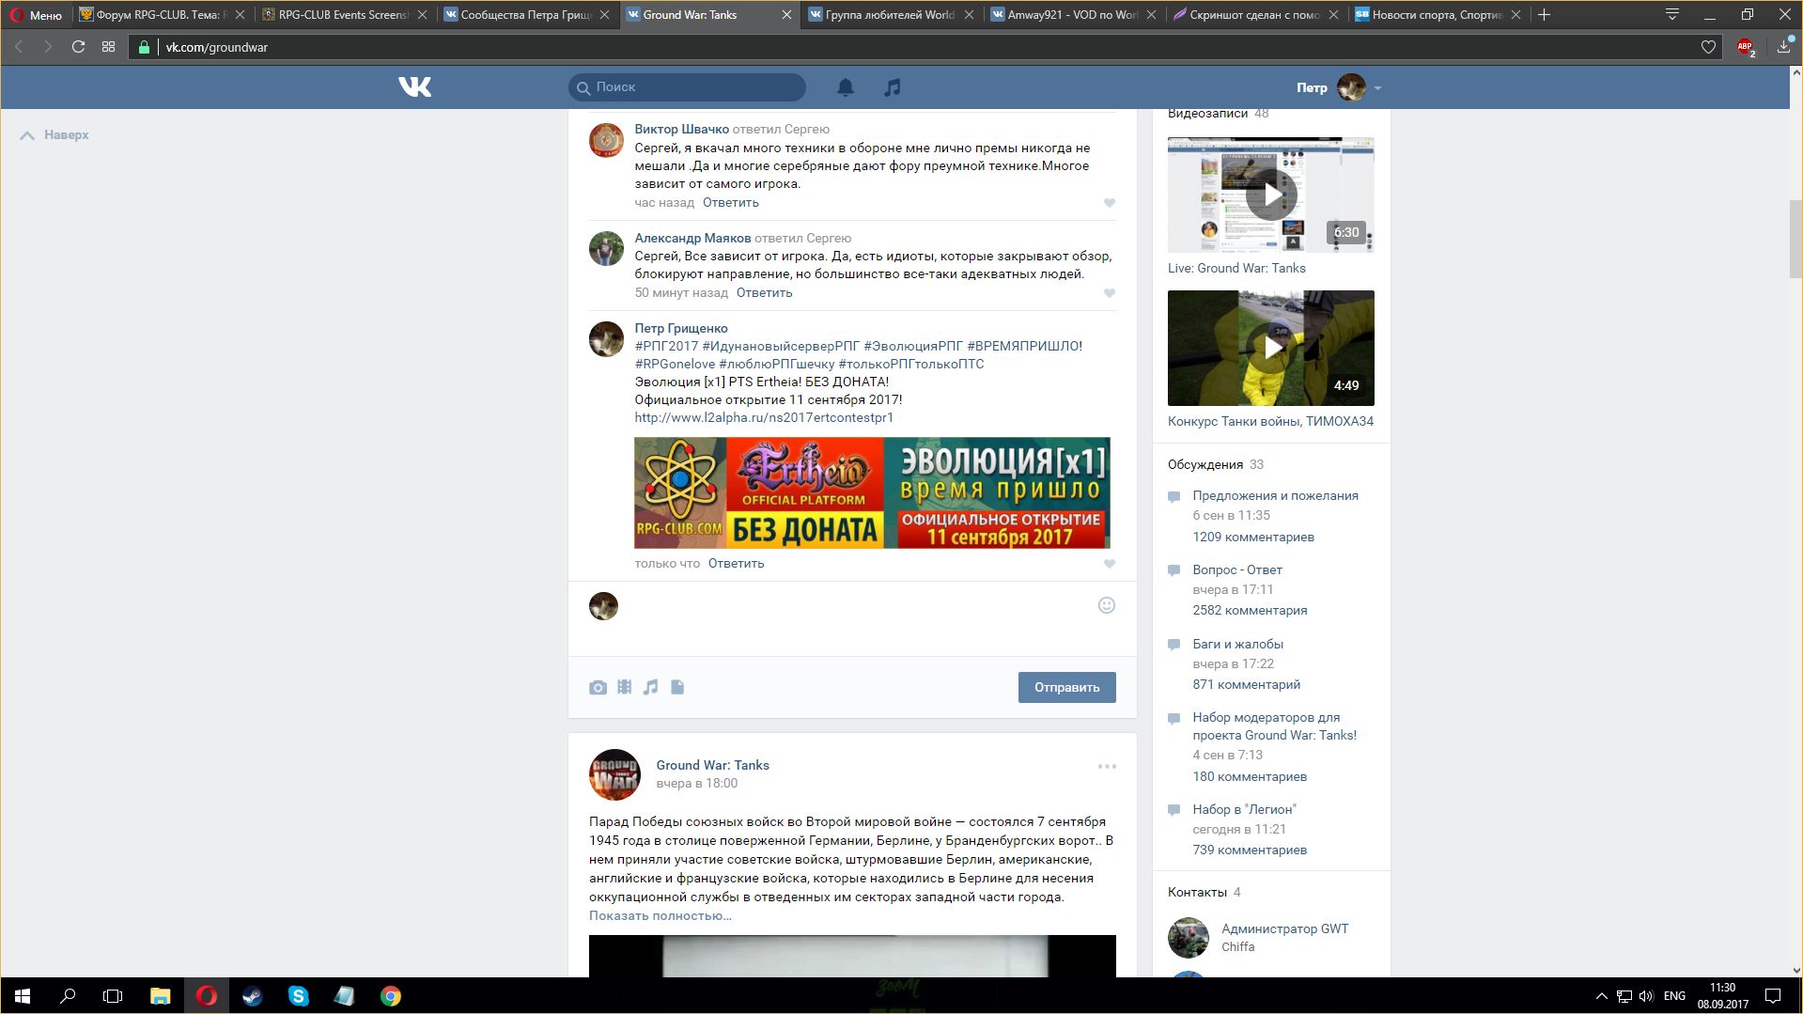Reload the page

(79, 47)
